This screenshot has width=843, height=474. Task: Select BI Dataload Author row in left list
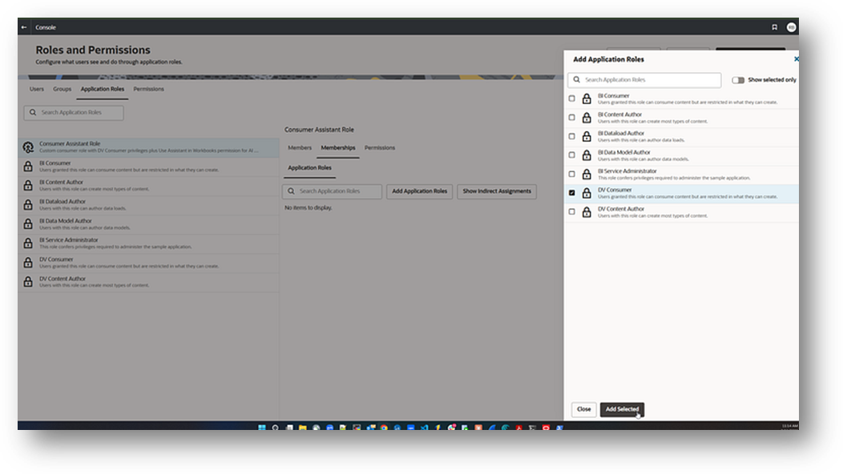pyautogui.click(x=148, y=205)
